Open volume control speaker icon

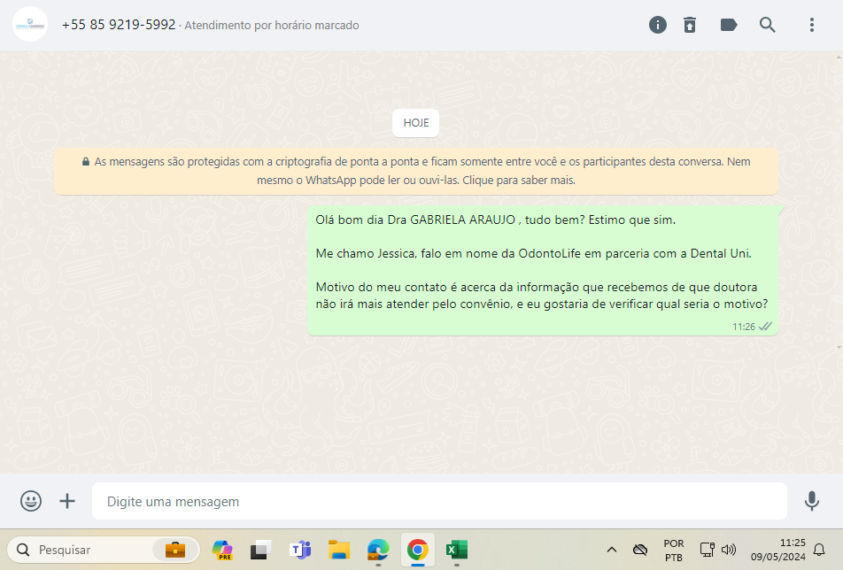tap(729, 550)
